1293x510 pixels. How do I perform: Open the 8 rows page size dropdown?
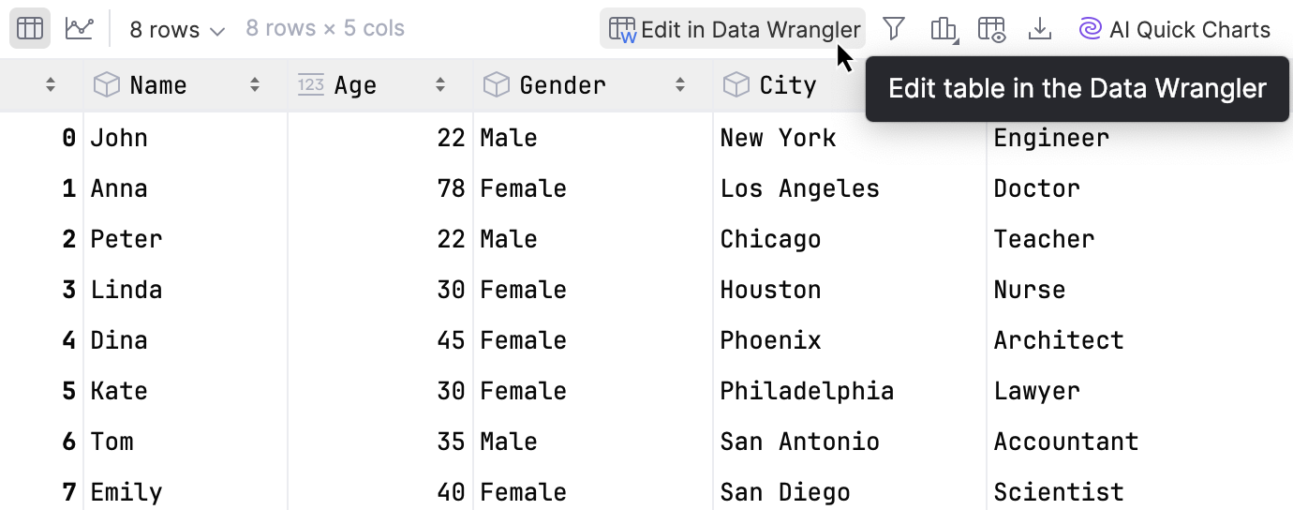tap(177, 30)
